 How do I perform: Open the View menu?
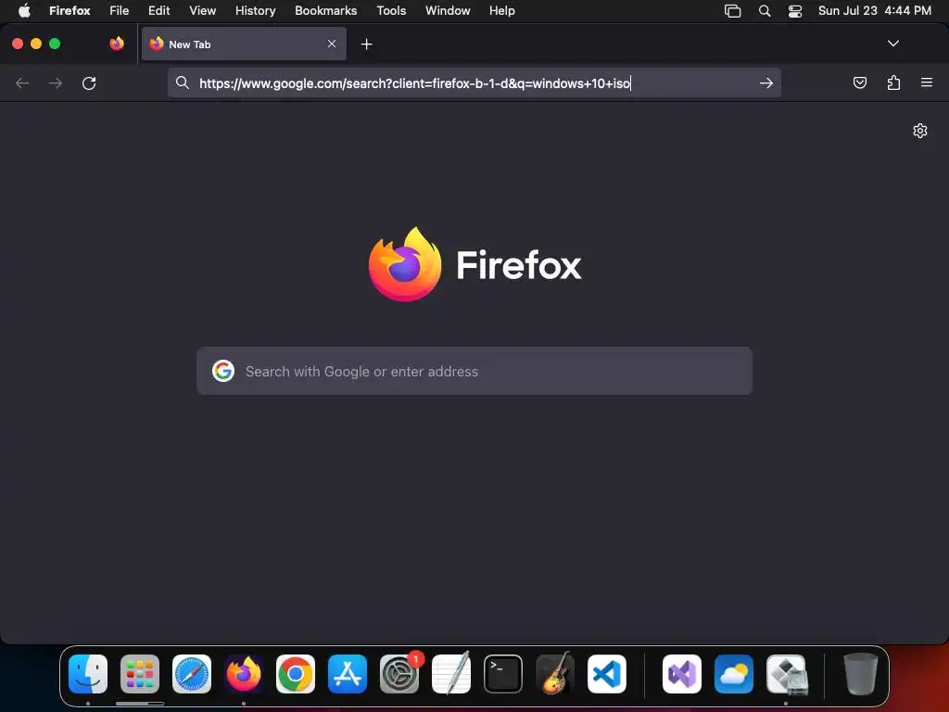pos(202,10)
